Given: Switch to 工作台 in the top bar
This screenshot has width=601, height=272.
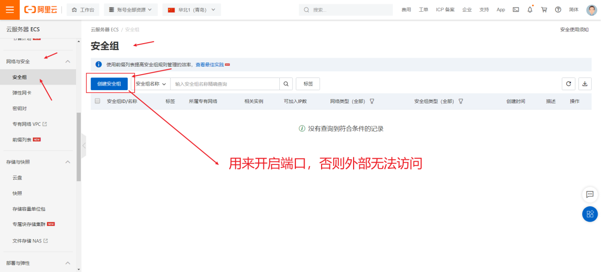Looking at the screenshot, I should click(x=83, y=9).
